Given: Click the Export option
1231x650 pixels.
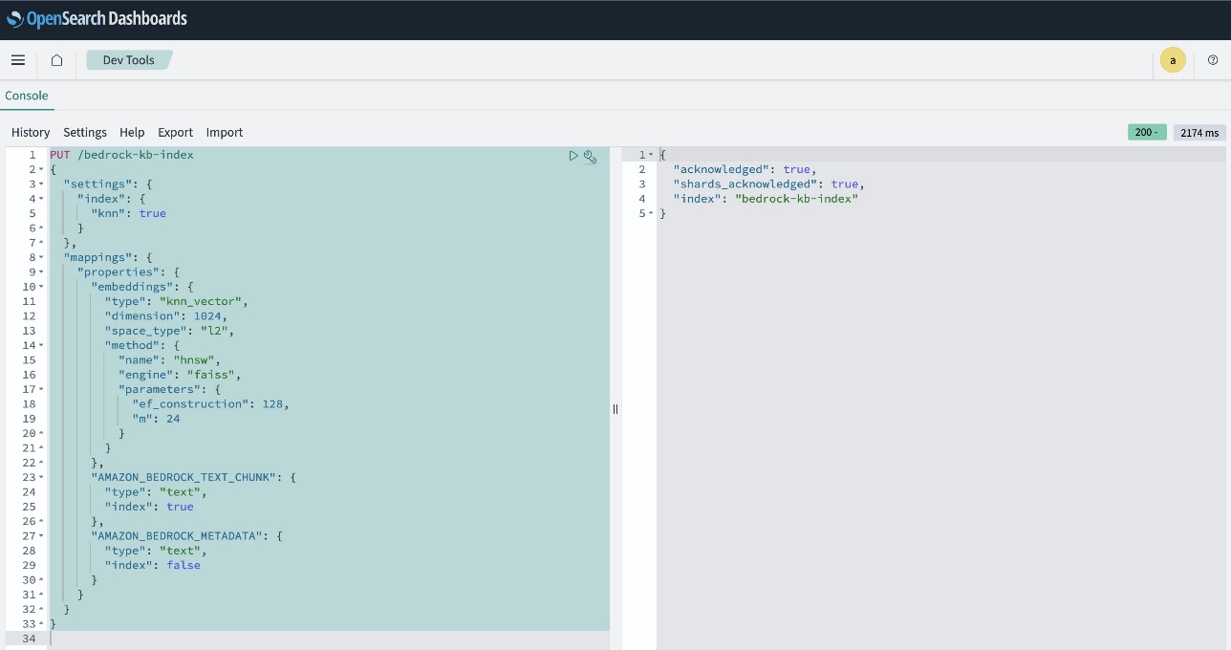Looking at the screenshot, I should click(x=175, y=133).
